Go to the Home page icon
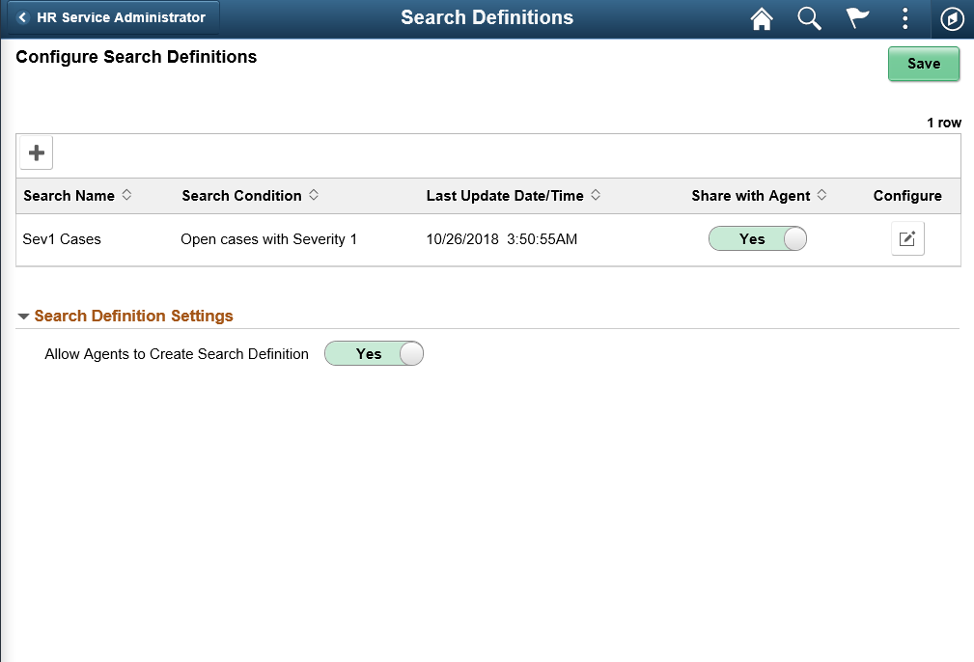The image size is (974, 662). coord(762,18)
